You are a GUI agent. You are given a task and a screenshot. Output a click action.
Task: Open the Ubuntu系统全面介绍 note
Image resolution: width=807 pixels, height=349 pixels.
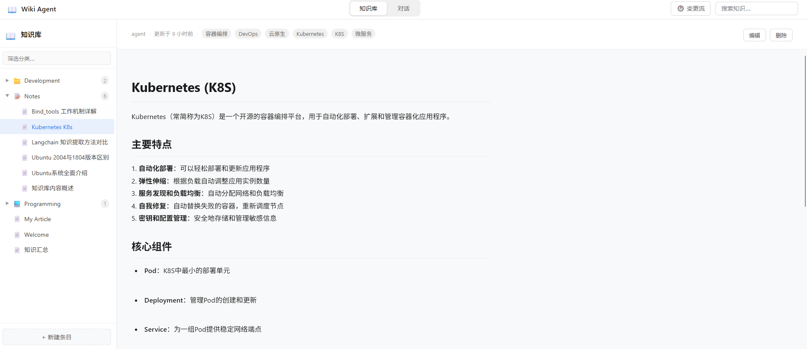pos(57,173)
